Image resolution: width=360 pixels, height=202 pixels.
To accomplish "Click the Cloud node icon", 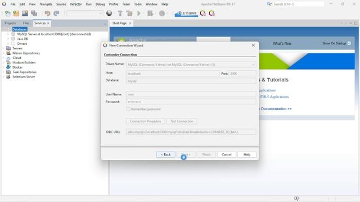I will (8, 58).
